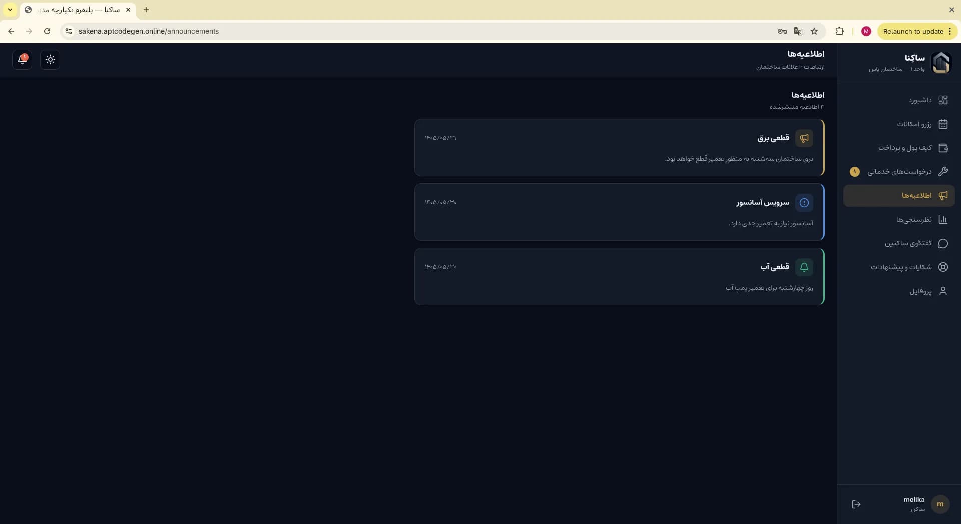The image size is (961, 524).
Task: Open the قطعی برق announcement title
Action: tap(773, 138)
